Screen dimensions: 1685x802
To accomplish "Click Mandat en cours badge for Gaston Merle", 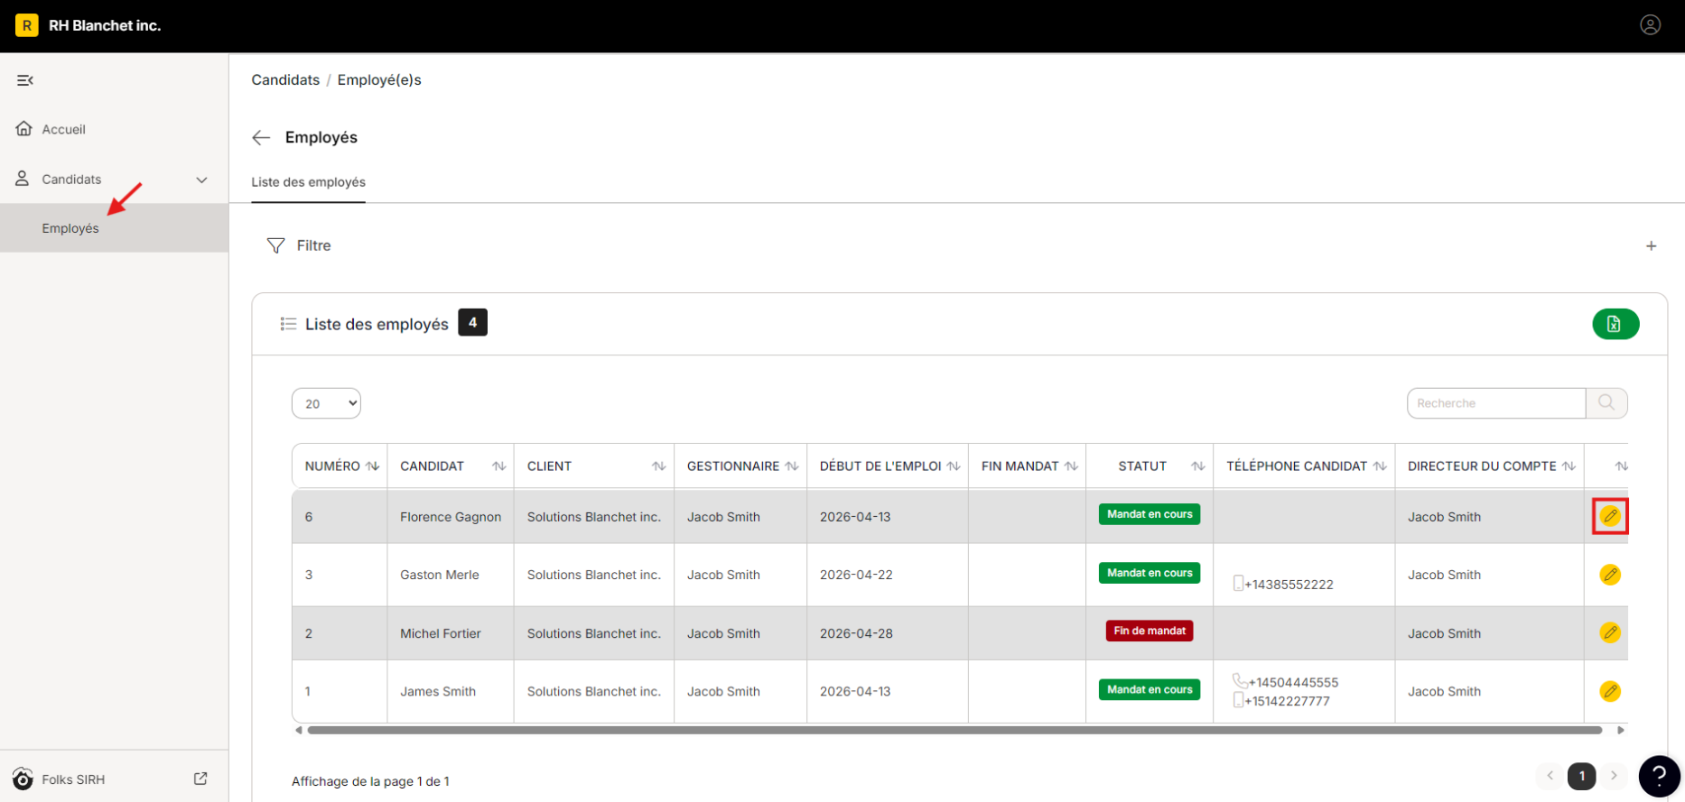I will tap(1150, 573).
